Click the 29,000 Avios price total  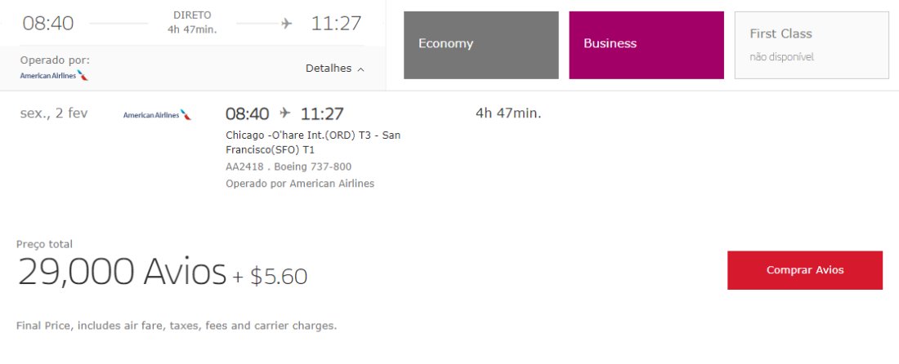tap(122, 272)
